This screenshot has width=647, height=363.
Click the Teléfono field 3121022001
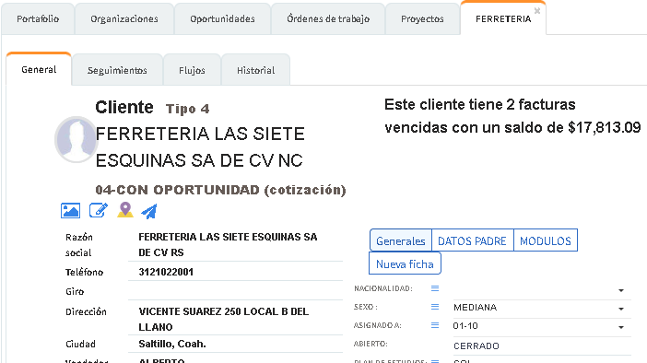235,272
